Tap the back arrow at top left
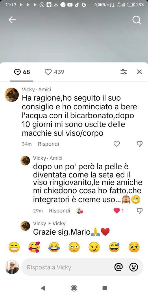 click(12, 20)
